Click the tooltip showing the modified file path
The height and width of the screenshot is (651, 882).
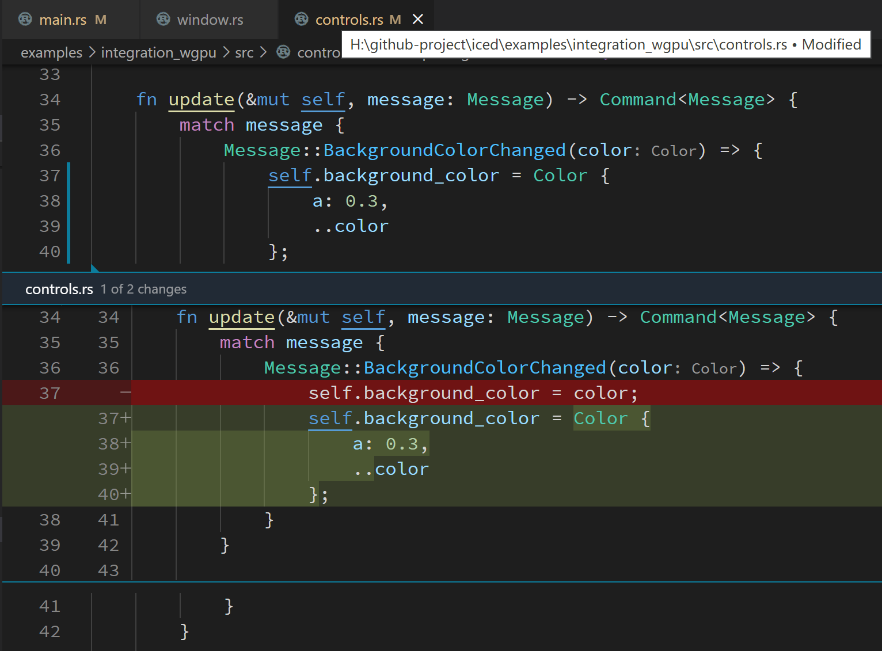pos(606,44)
